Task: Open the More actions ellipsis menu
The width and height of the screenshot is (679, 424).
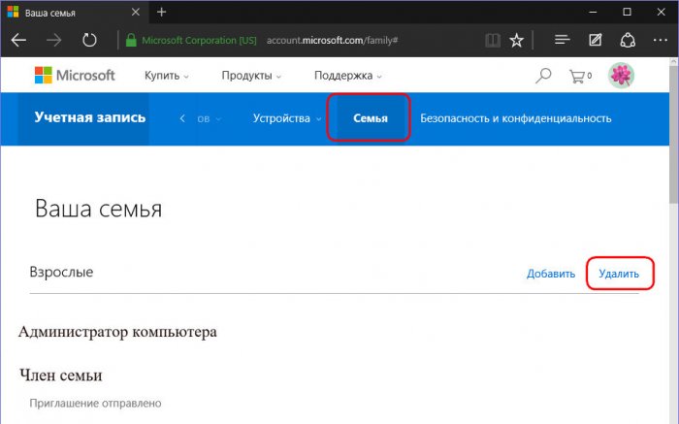Action: pos(660,40)
